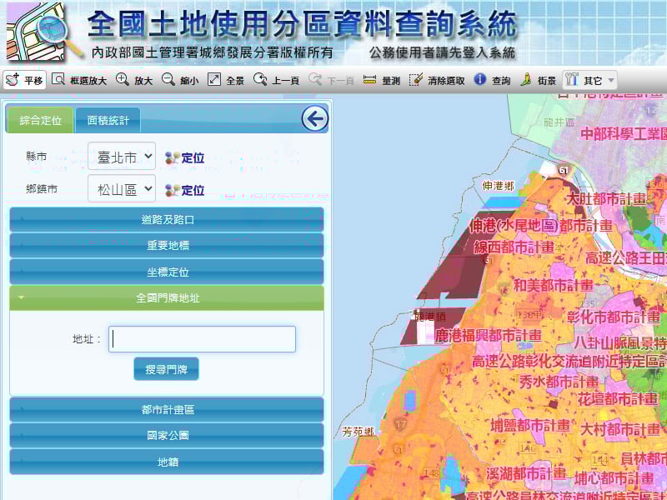
Task: Open the 鄉鎮市 dropdown showing 松山區
Action: tap(122, 189)
